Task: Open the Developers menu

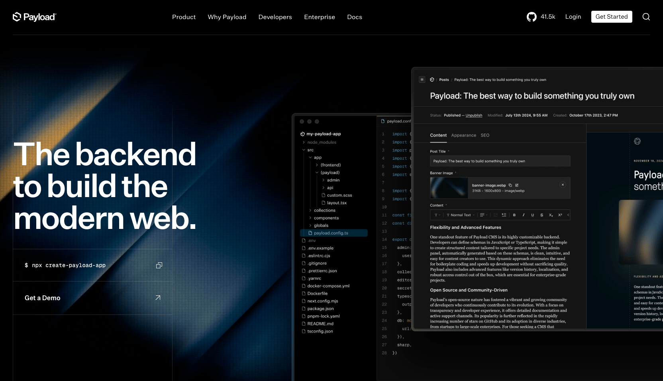Action: coord(275,17)
